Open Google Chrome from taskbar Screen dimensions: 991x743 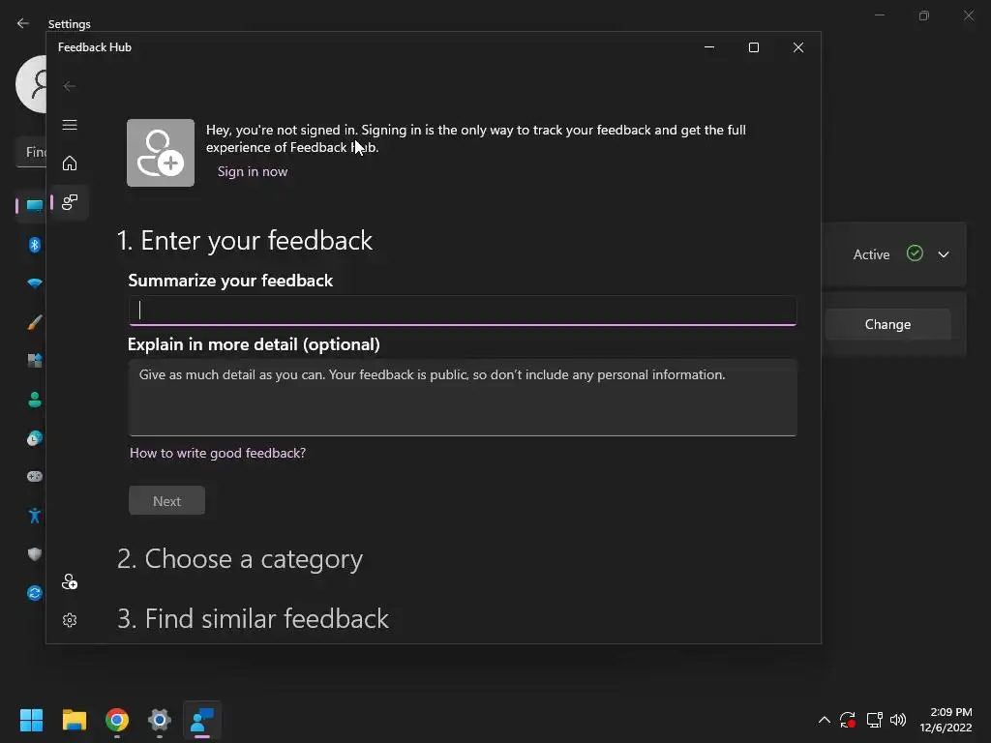point(117,720)
